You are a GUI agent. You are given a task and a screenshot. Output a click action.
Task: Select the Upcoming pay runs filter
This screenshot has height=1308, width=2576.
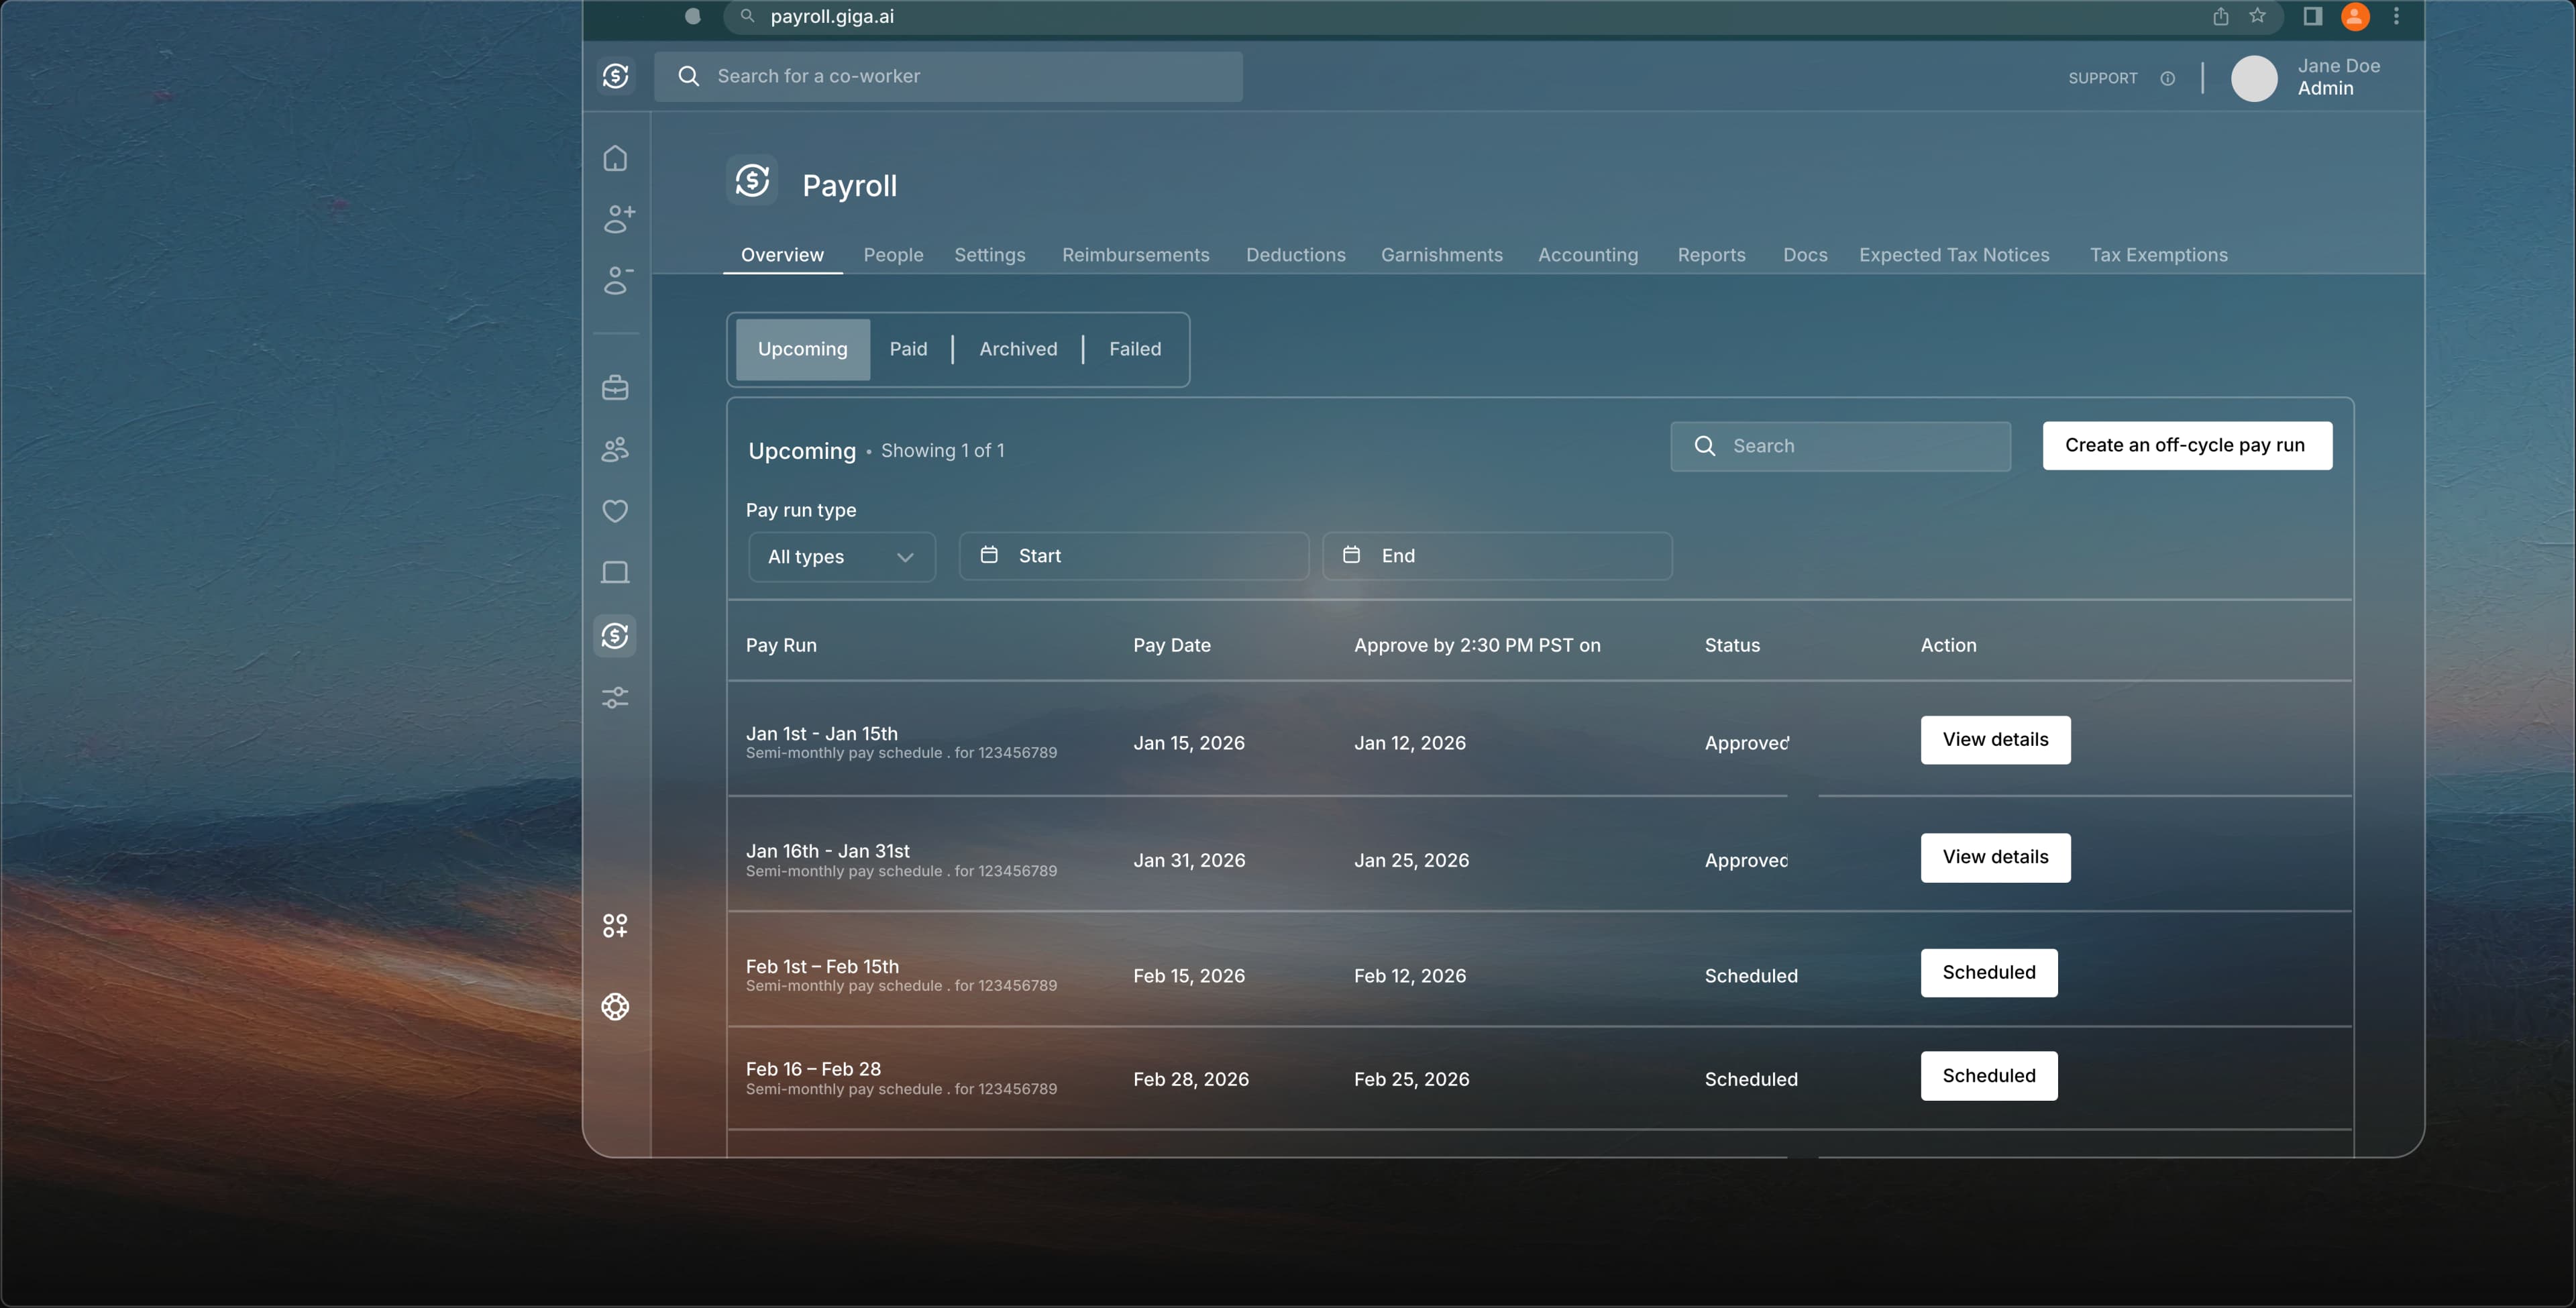coord(803,349)
